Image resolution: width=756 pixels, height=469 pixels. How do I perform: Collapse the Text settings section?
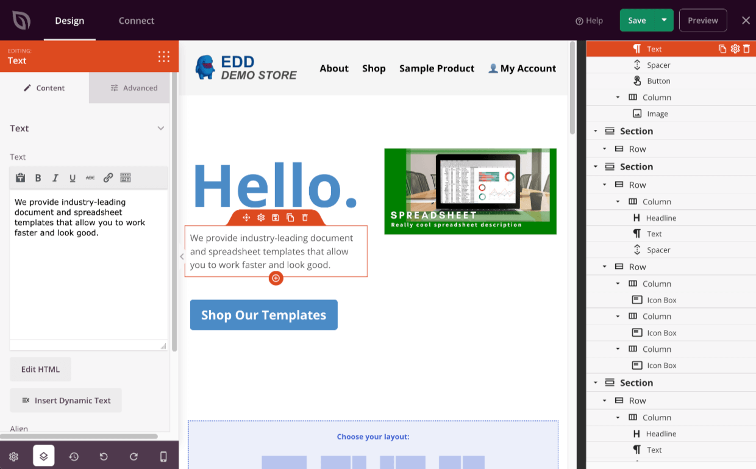pos(161,128)
